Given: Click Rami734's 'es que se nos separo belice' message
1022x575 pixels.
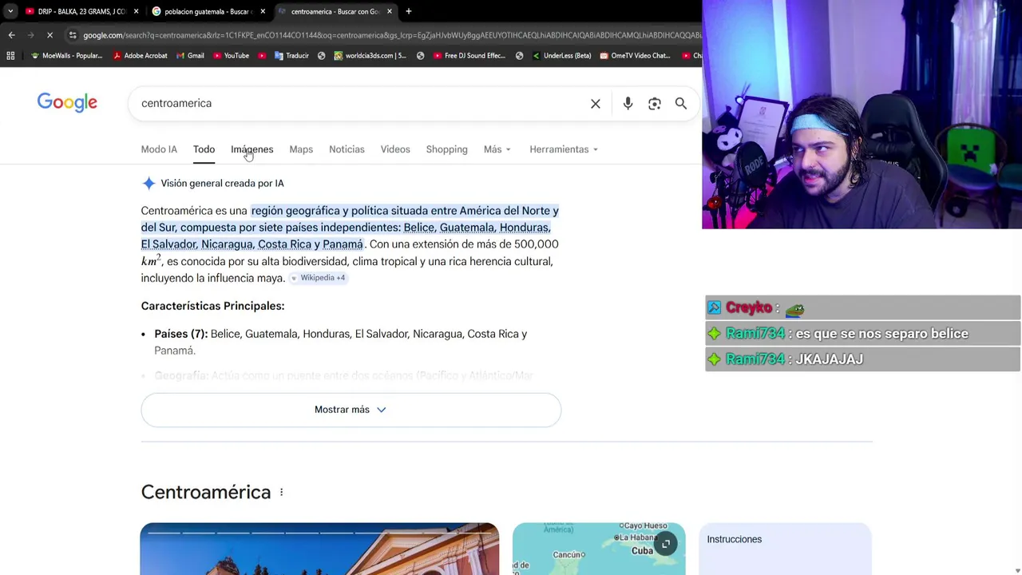Looking at the screenshot, I should pos(862,334).
